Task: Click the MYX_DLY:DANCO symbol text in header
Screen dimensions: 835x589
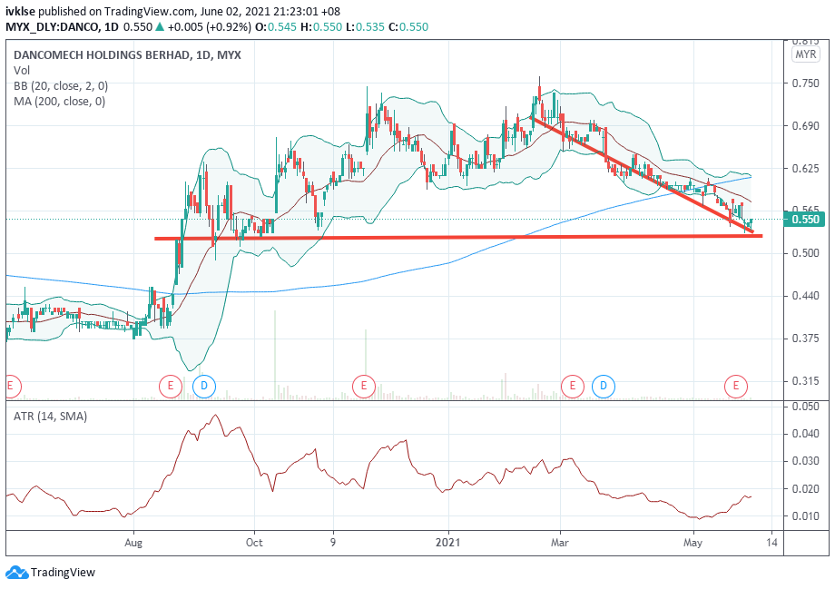Action: [x=52, y=27]
